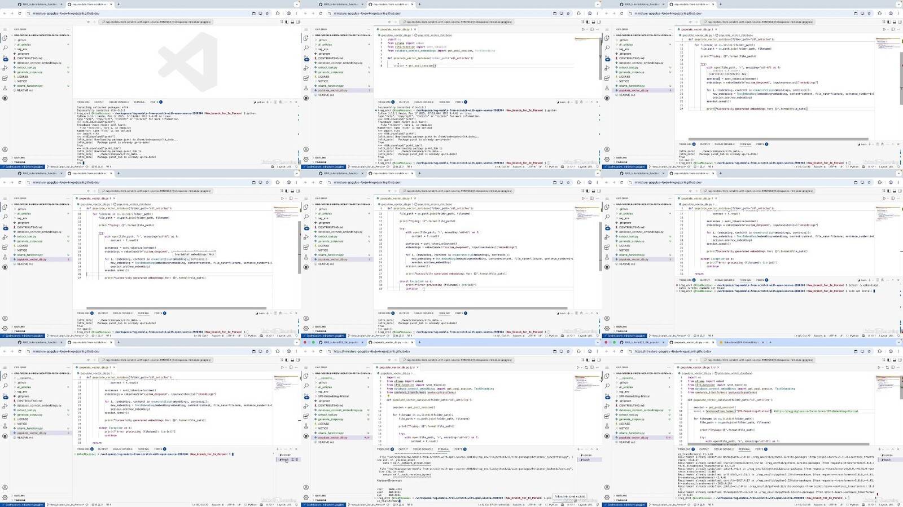Screen dimensions: 903x507
Task: Select TERMINAL tab in the bottom-right screenshot
Action: [745, 449]
